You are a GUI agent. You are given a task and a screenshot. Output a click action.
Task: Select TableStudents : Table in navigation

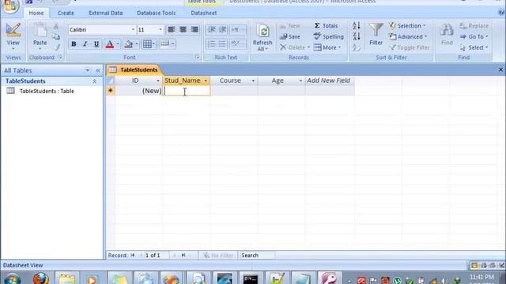[x=47, y=92]
